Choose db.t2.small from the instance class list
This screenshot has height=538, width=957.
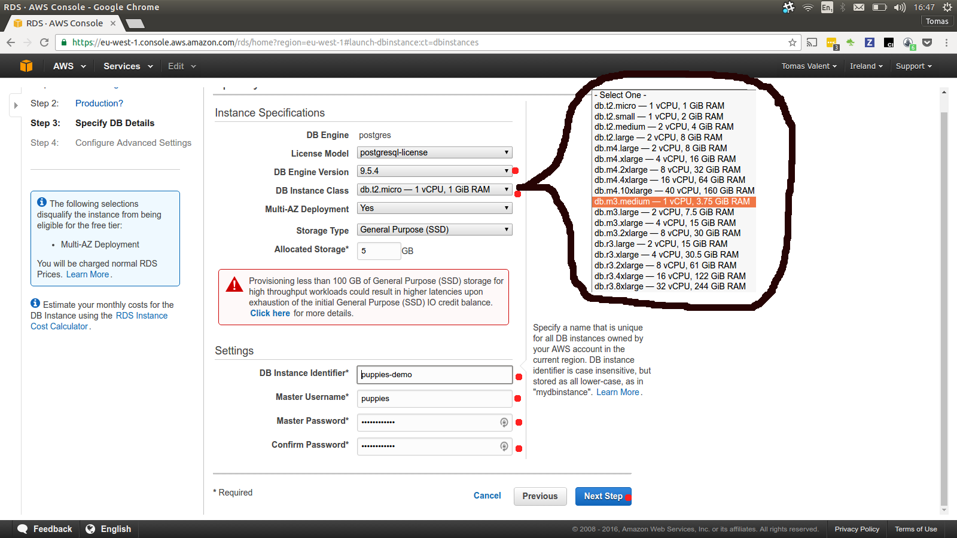(x=674, y=117)
